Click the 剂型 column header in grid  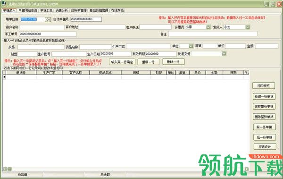pos(158,73)
